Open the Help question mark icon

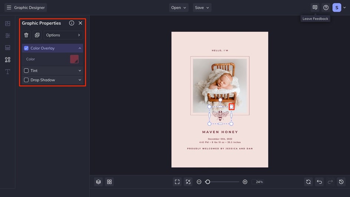(x=326, y=7)
